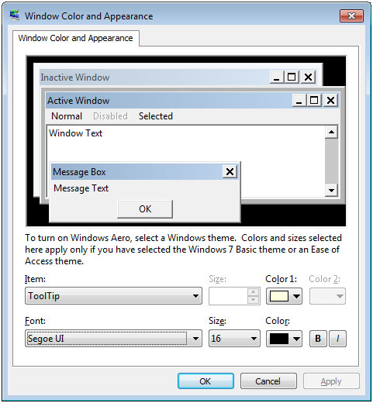This screenshot has height=403, width=373.
Task: Open the Color 1 pale yellow swatch picker
Action: click(x=284, y=296)
